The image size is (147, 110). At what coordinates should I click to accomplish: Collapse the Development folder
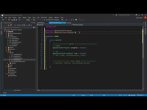point(6,37)
